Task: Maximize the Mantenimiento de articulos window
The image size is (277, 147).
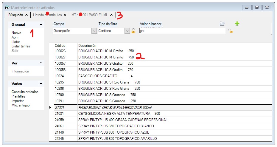Action: (x=257, y=7)
